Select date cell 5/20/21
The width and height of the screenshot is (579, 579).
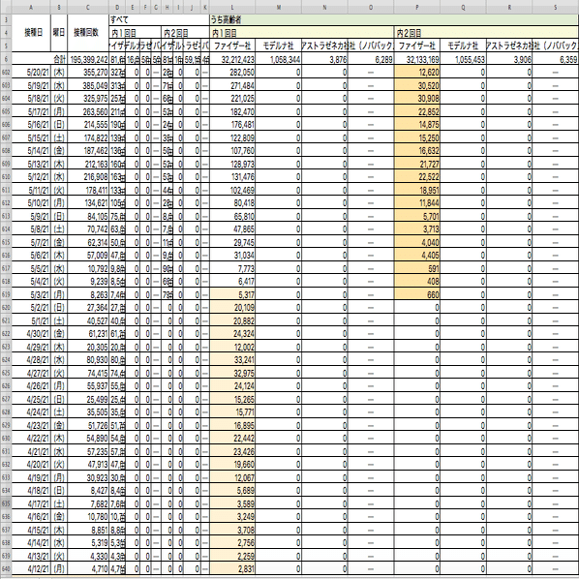pos(31,73)
